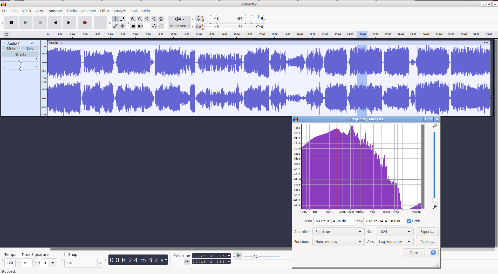Open selection toolbar settings gear

pyautogui.click(x=187, y=262)
